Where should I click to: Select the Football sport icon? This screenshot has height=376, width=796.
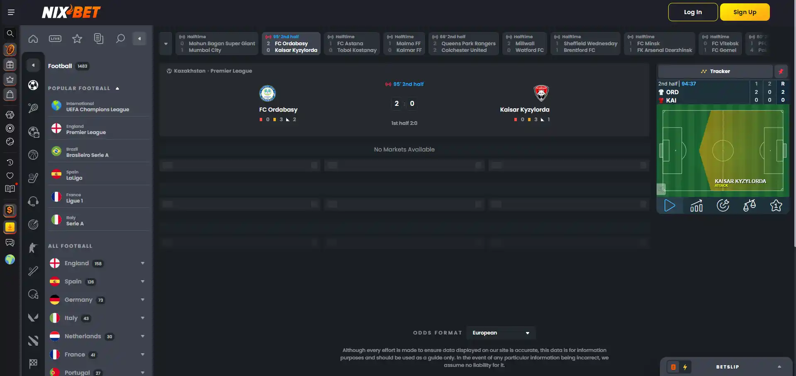tap(33, 85)
